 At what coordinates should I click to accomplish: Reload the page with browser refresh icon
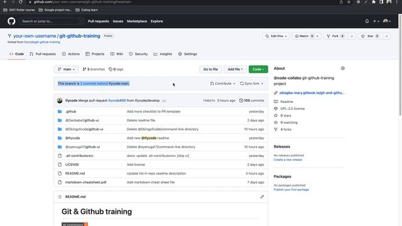[21, 2]
